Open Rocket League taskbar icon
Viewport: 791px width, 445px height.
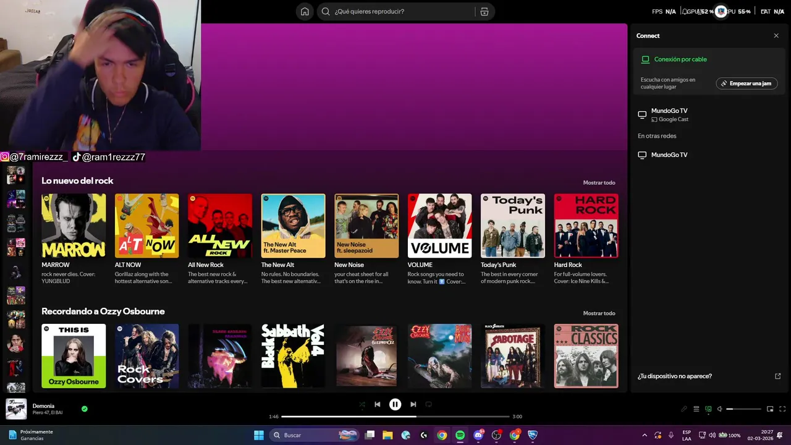point(532,435)
